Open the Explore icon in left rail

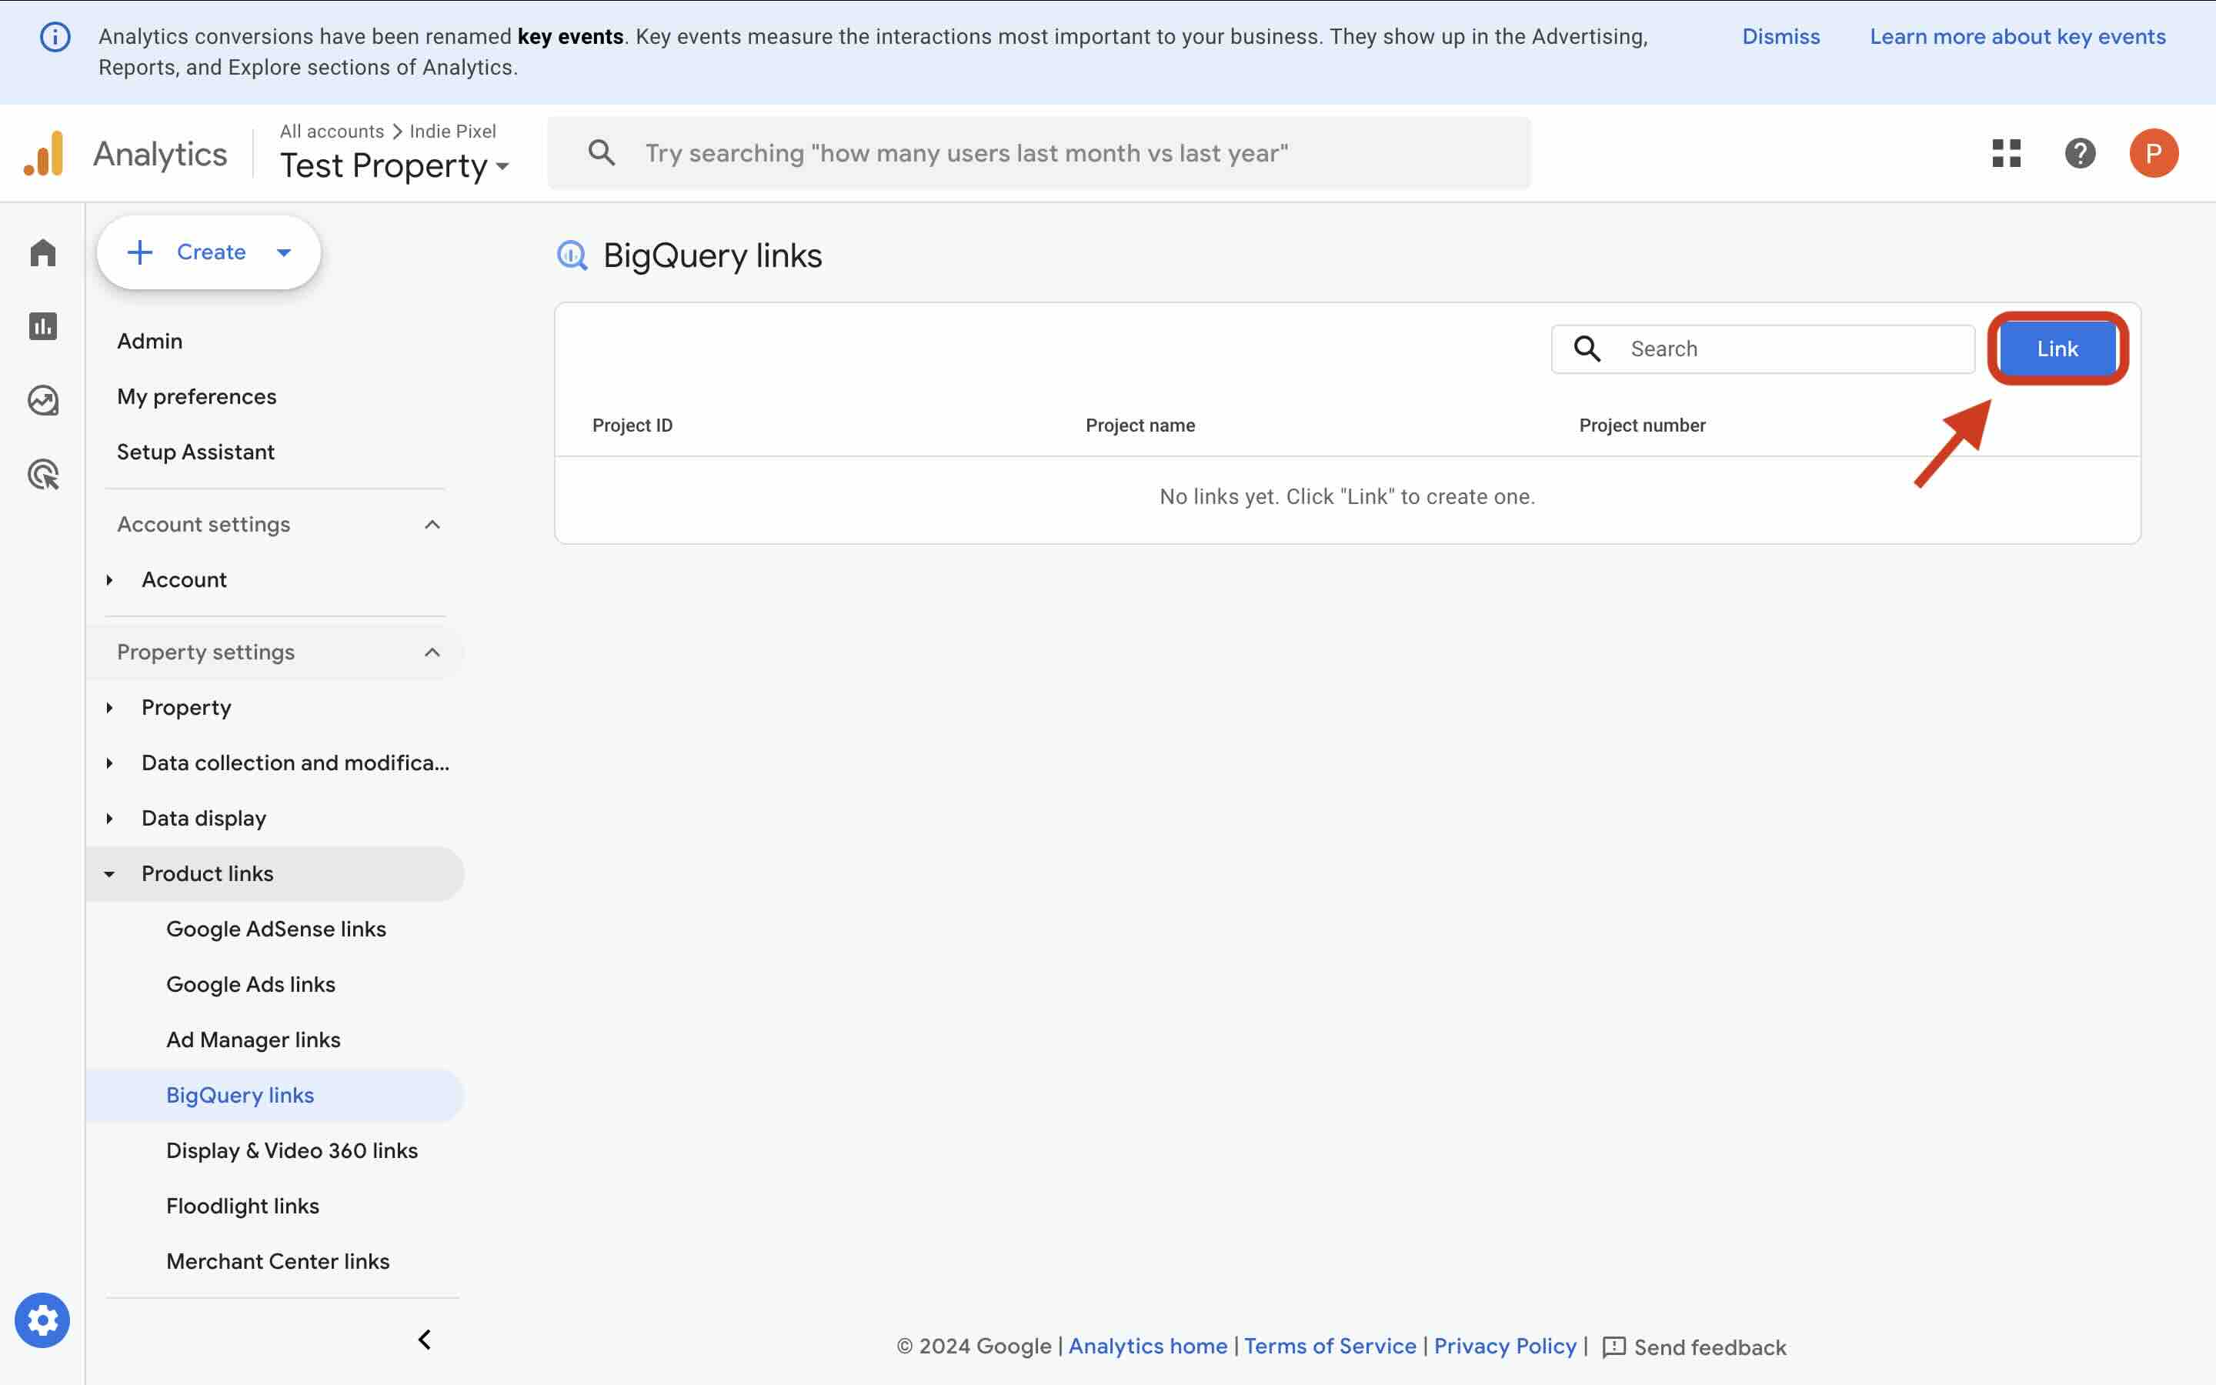pos(43,400)
